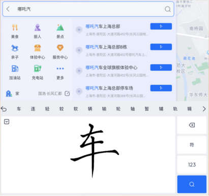Choose the 体验中心 experience center icon
Screen dimensions: 209x196
[x=38, y=52]
